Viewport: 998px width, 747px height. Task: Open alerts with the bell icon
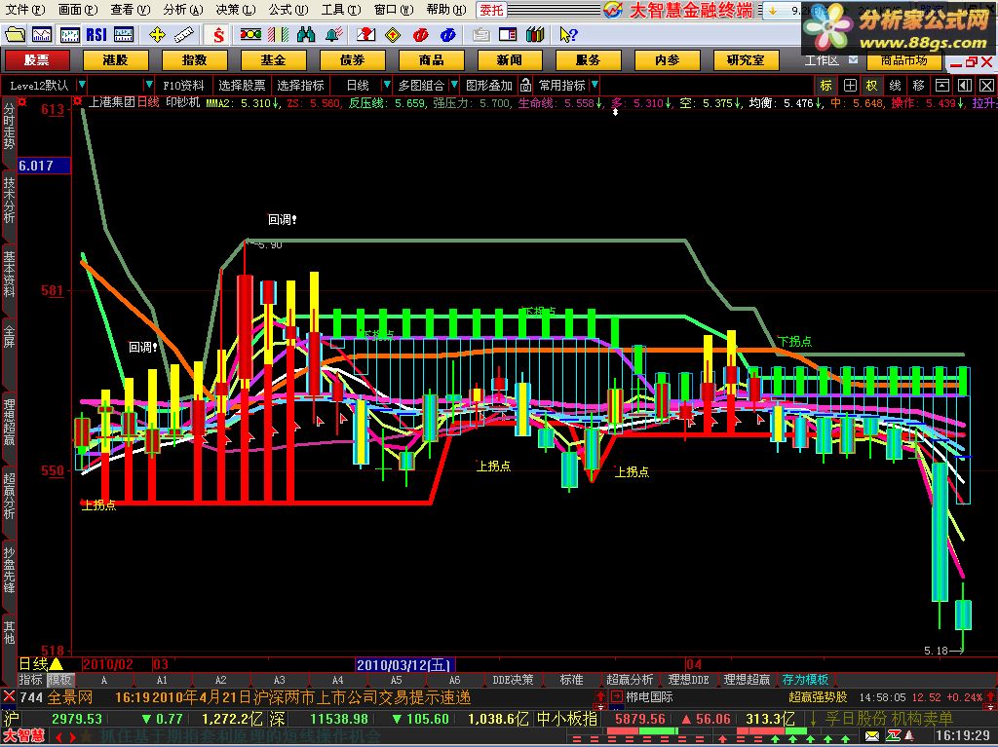tap(334, 34)
